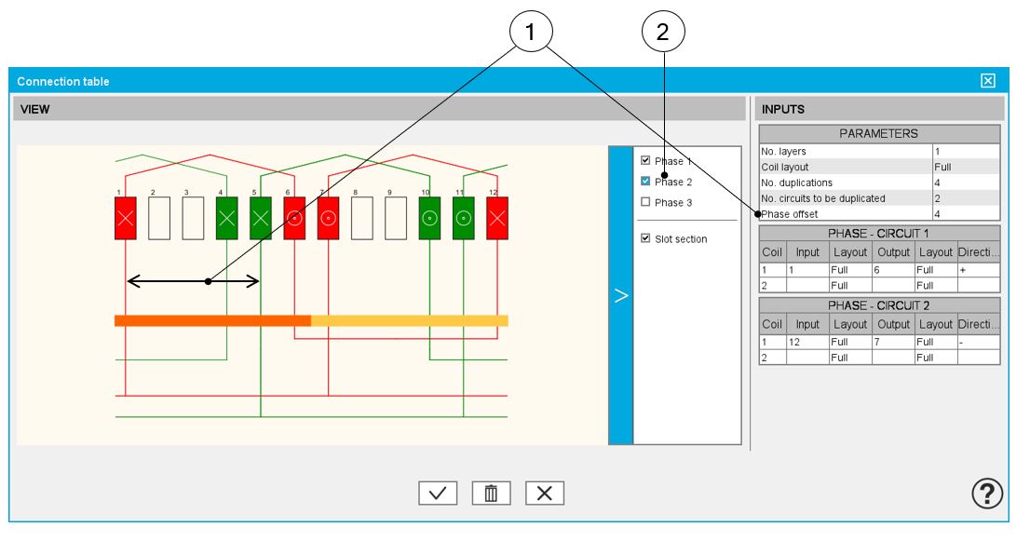Select red slot 1 with cross
Screen dimensions: 1030x541
(x=125, y=219)
